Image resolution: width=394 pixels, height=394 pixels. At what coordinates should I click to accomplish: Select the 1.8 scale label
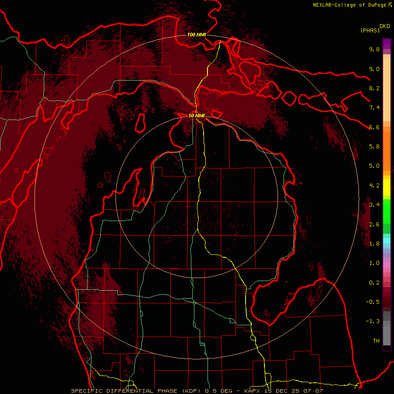pyautogui.click(x=374, y=244)
